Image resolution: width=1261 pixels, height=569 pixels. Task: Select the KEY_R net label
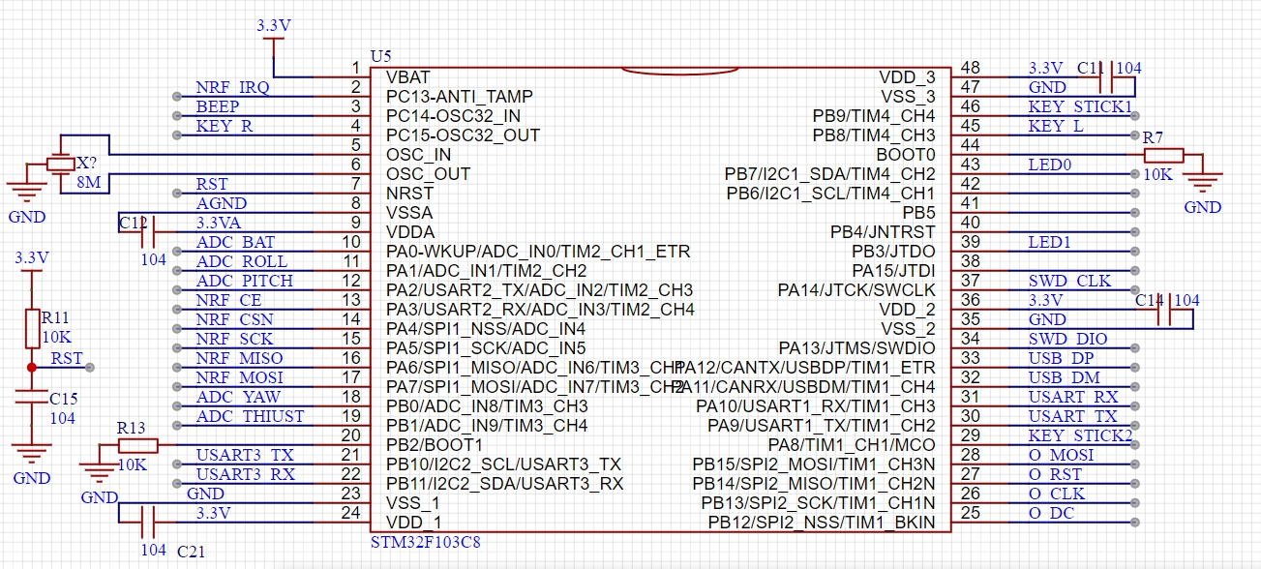(225, 126)
